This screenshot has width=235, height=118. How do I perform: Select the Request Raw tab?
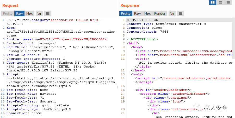pos(19,13)
